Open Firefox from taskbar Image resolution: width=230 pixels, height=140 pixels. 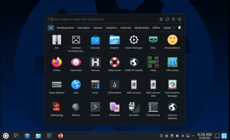(60, 136)
